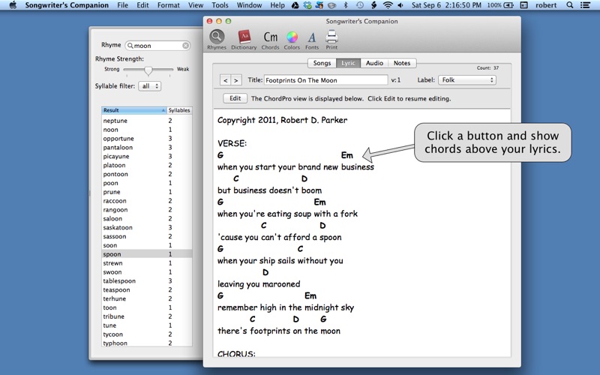Switch to the Lyric tab
The height and width of the screenshot is (375, 600).
point(348,63)
